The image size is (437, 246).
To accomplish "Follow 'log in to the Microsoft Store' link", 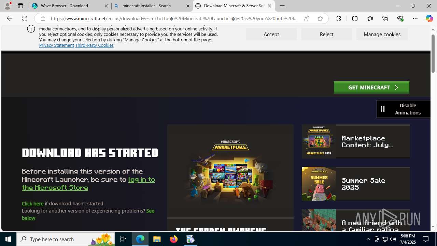I will [88, 183].
